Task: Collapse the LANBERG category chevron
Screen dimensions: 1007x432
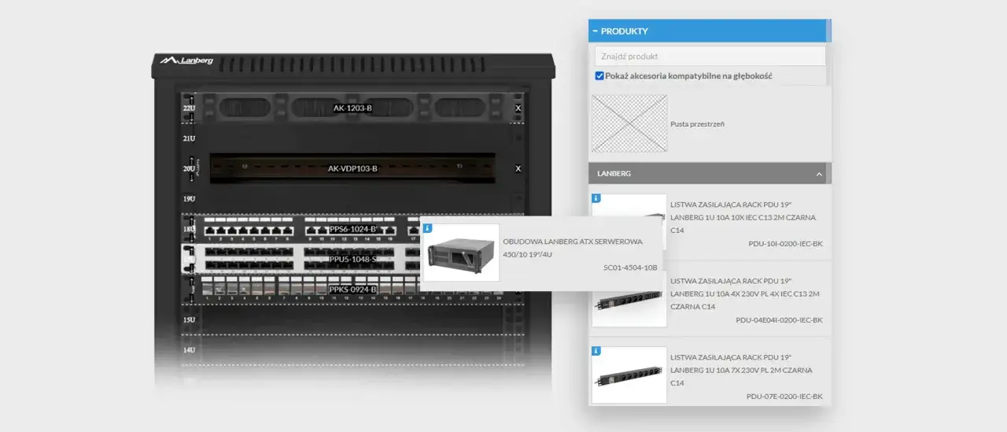Action: click(x=819, y=173)
